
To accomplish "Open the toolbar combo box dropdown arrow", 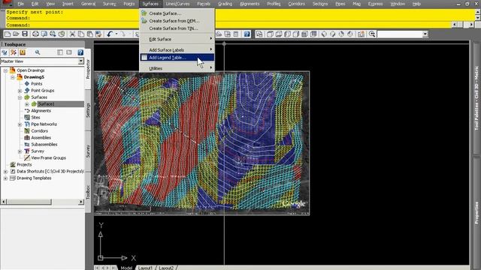I will [425, 34].
